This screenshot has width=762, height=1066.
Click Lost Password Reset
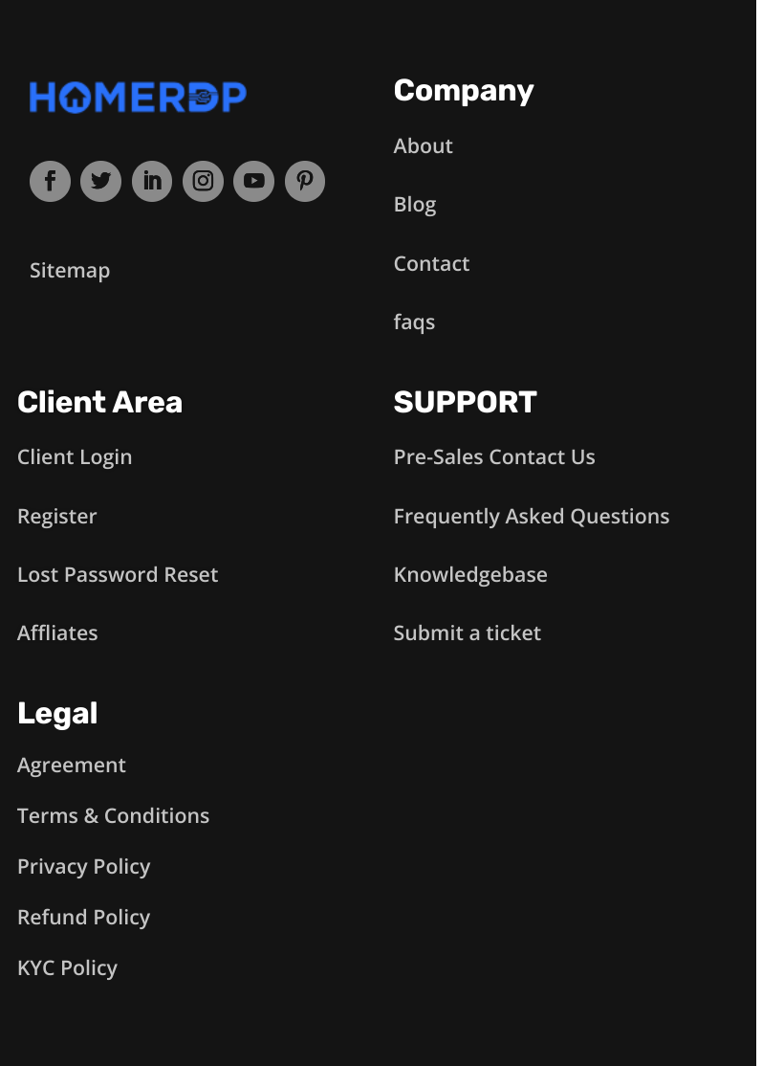click(x=118, y=574)
